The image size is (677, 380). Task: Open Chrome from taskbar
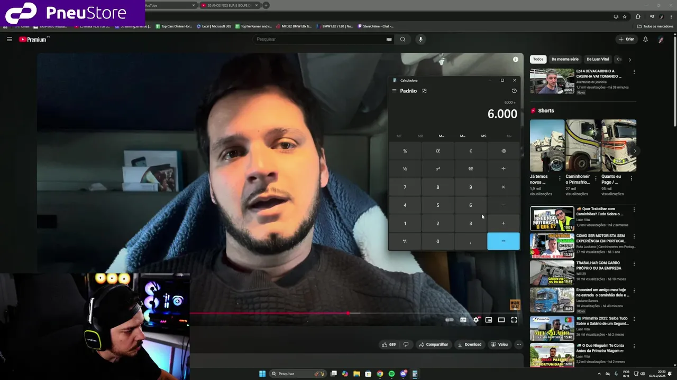pyautogui.click(x=380, y=374)
